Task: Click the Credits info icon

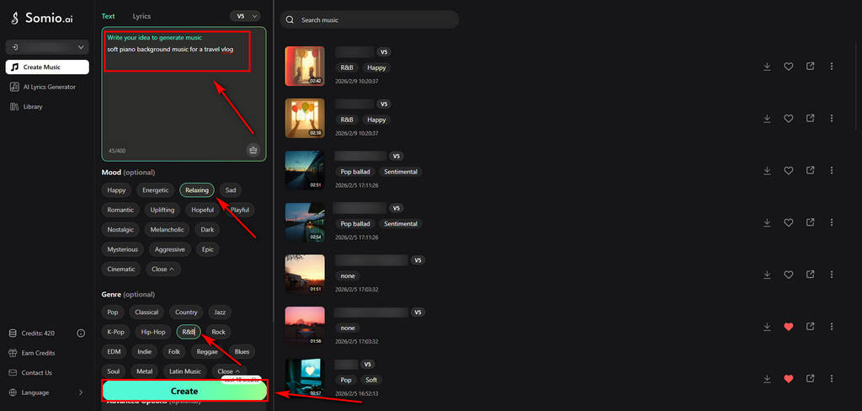Action: (81, 333)
